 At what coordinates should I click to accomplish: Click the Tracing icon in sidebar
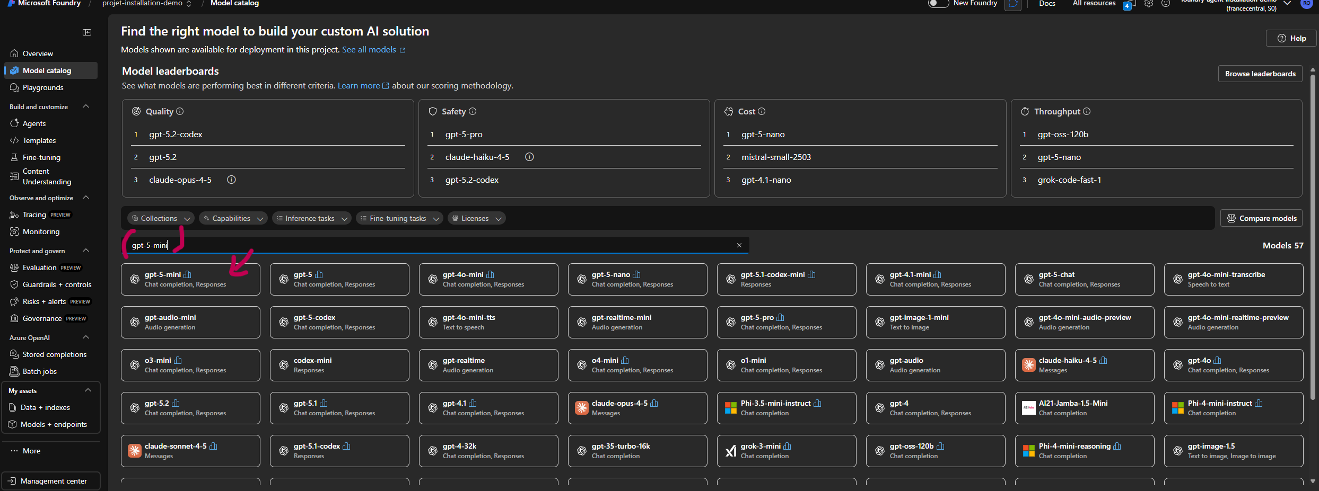click(x=14, y=215)
